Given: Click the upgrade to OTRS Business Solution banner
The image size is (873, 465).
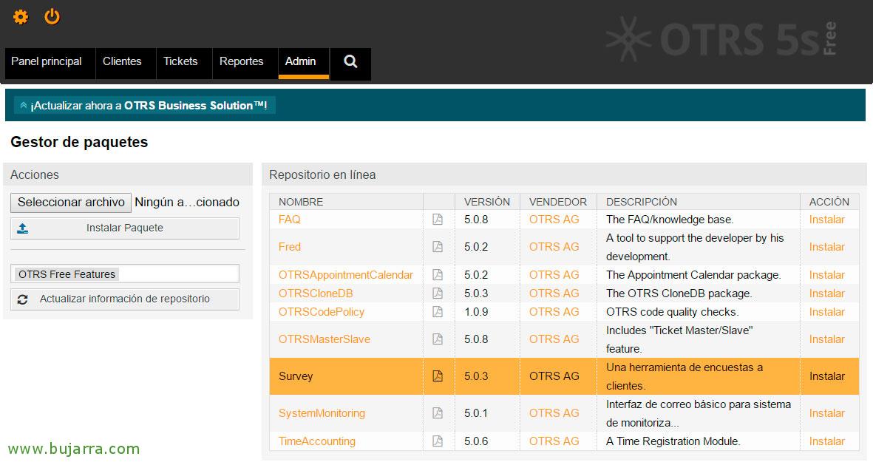Looking at the screenshot, I should tap(145, 105).
